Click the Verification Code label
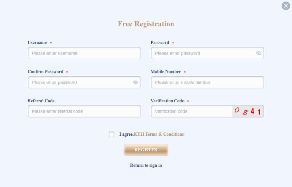The width and height of the screenshot is (292, 187). 167,101
